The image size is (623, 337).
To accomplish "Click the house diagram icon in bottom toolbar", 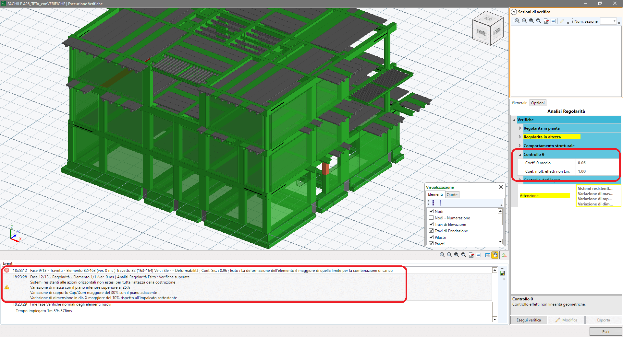I will (504, 255).
